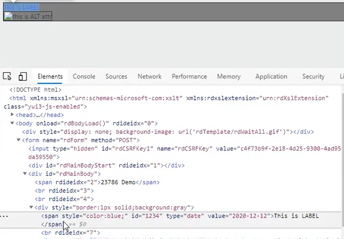Select the br rdideidx="4" line
344x239 pixels.
(64, 199)
